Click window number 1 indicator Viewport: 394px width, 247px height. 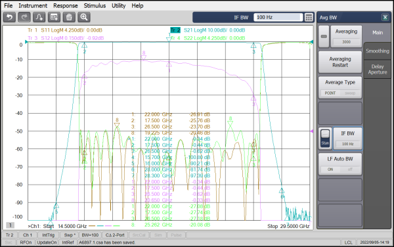[11, 225]
